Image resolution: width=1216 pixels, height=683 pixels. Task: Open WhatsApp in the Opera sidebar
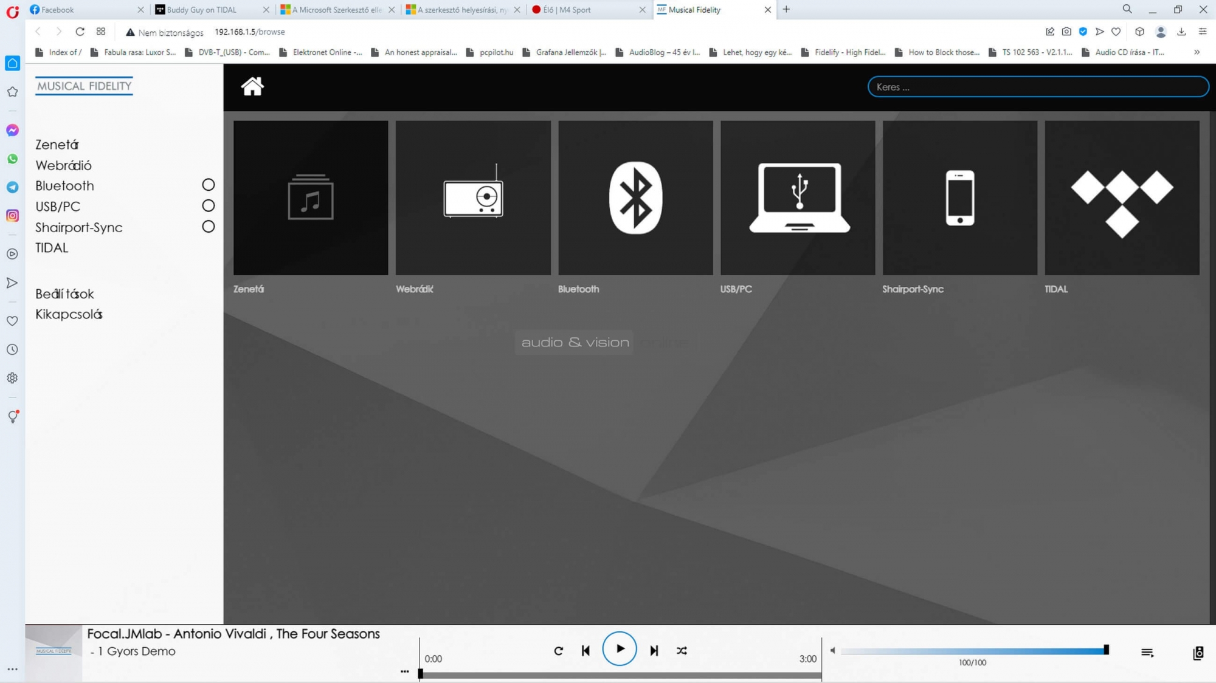click(x=12, y=159)
